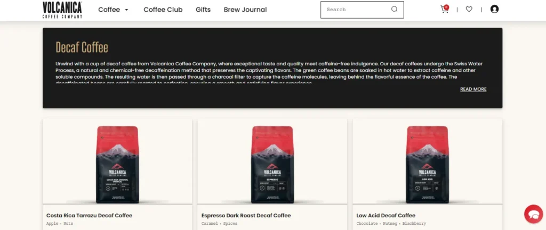
Task: Open the user account icon
Action: click(x=494, y=10)
